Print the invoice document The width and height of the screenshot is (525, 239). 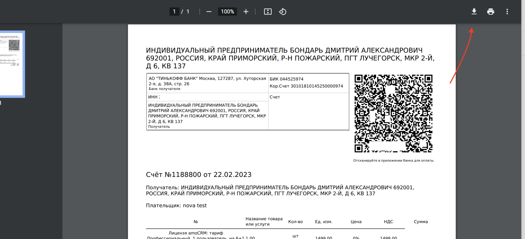point(491,12)
